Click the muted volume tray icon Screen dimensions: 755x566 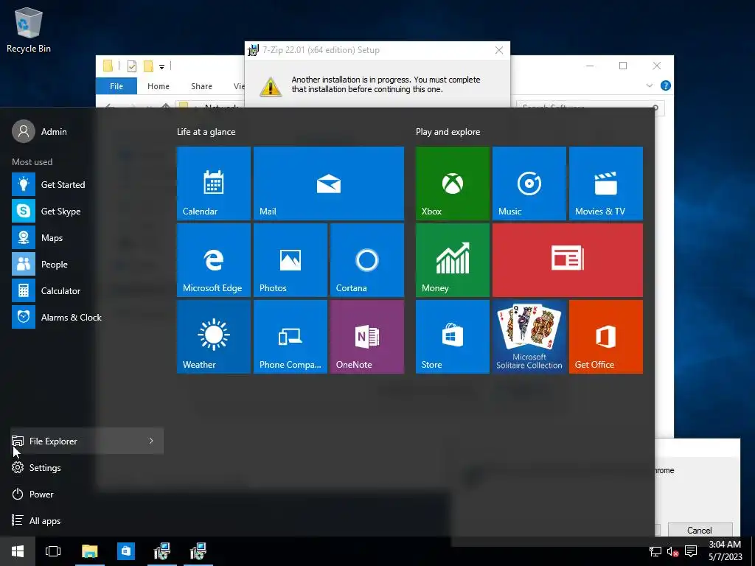click(672, 551)
